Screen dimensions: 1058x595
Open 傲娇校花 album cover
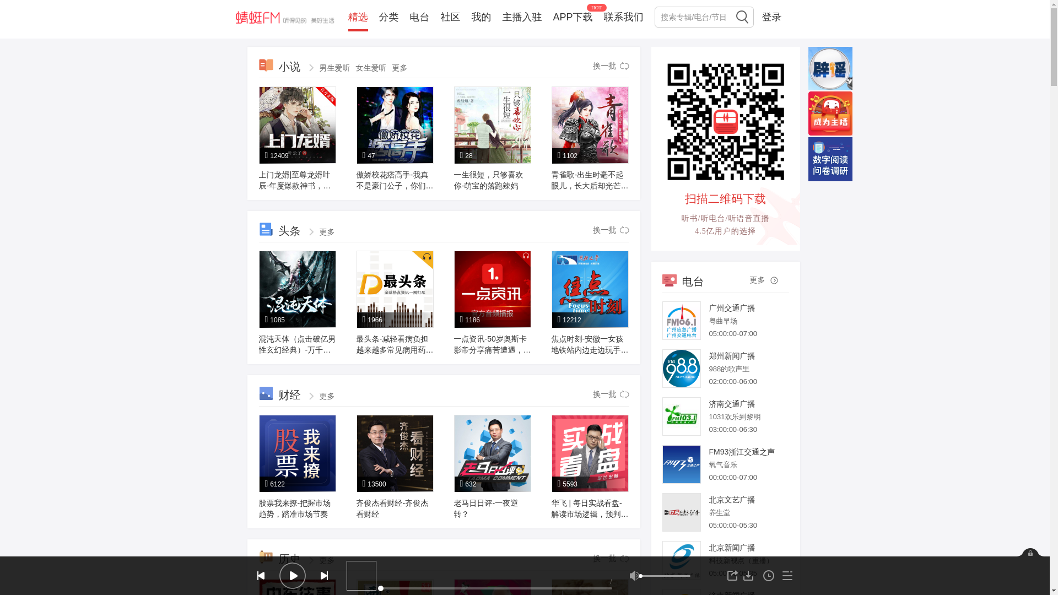(395, 125)
